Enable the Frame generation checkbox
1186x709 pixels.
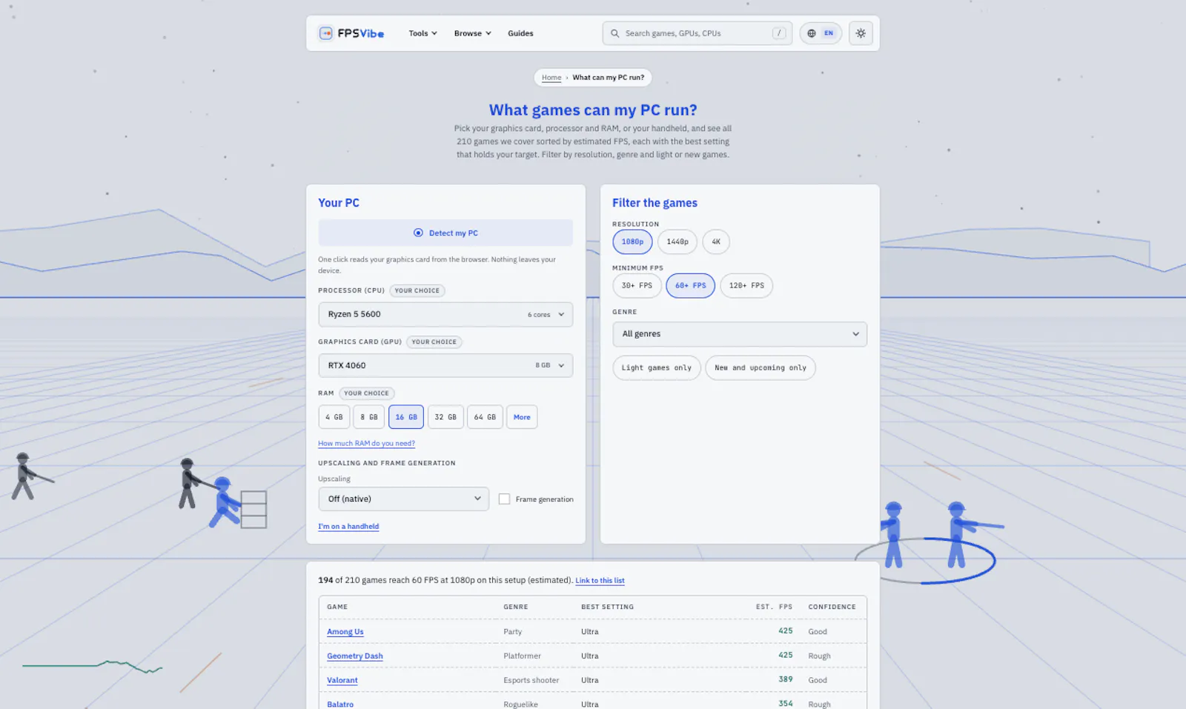(x=504, y=499)
